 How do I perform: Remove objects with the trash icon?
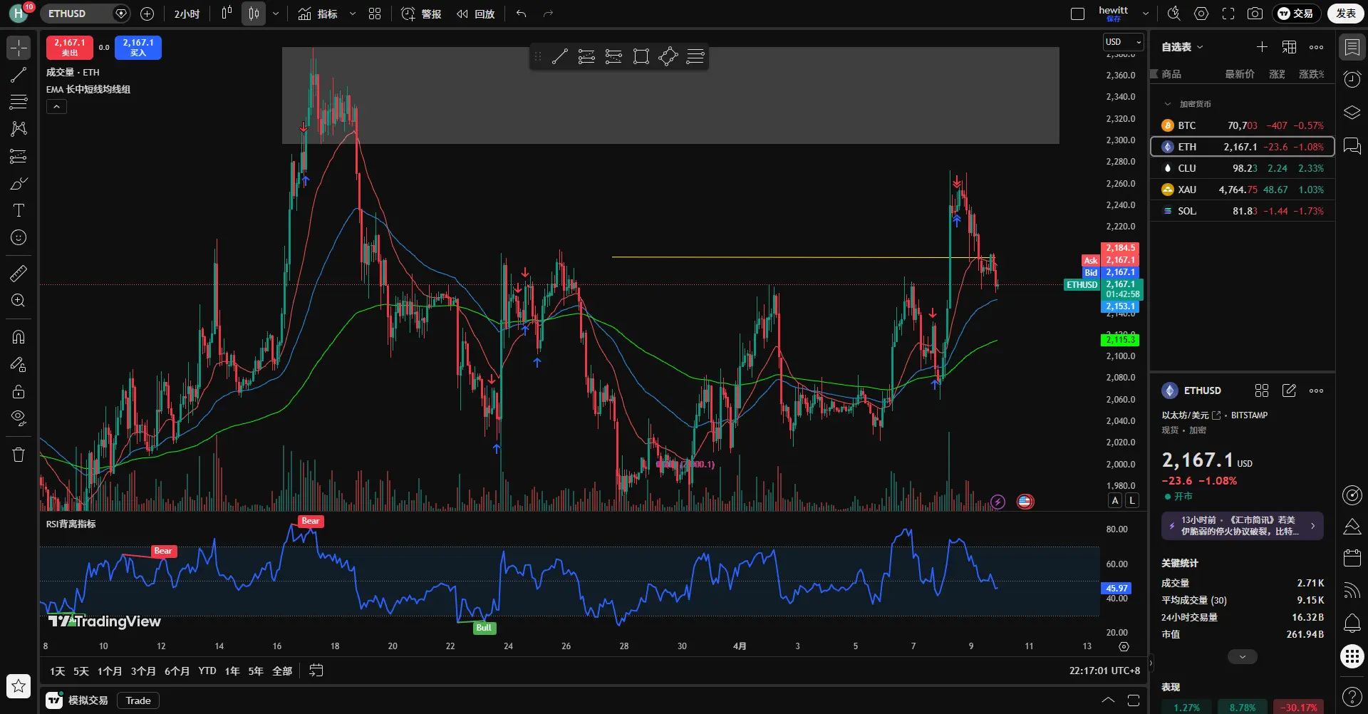pos(19,455)
